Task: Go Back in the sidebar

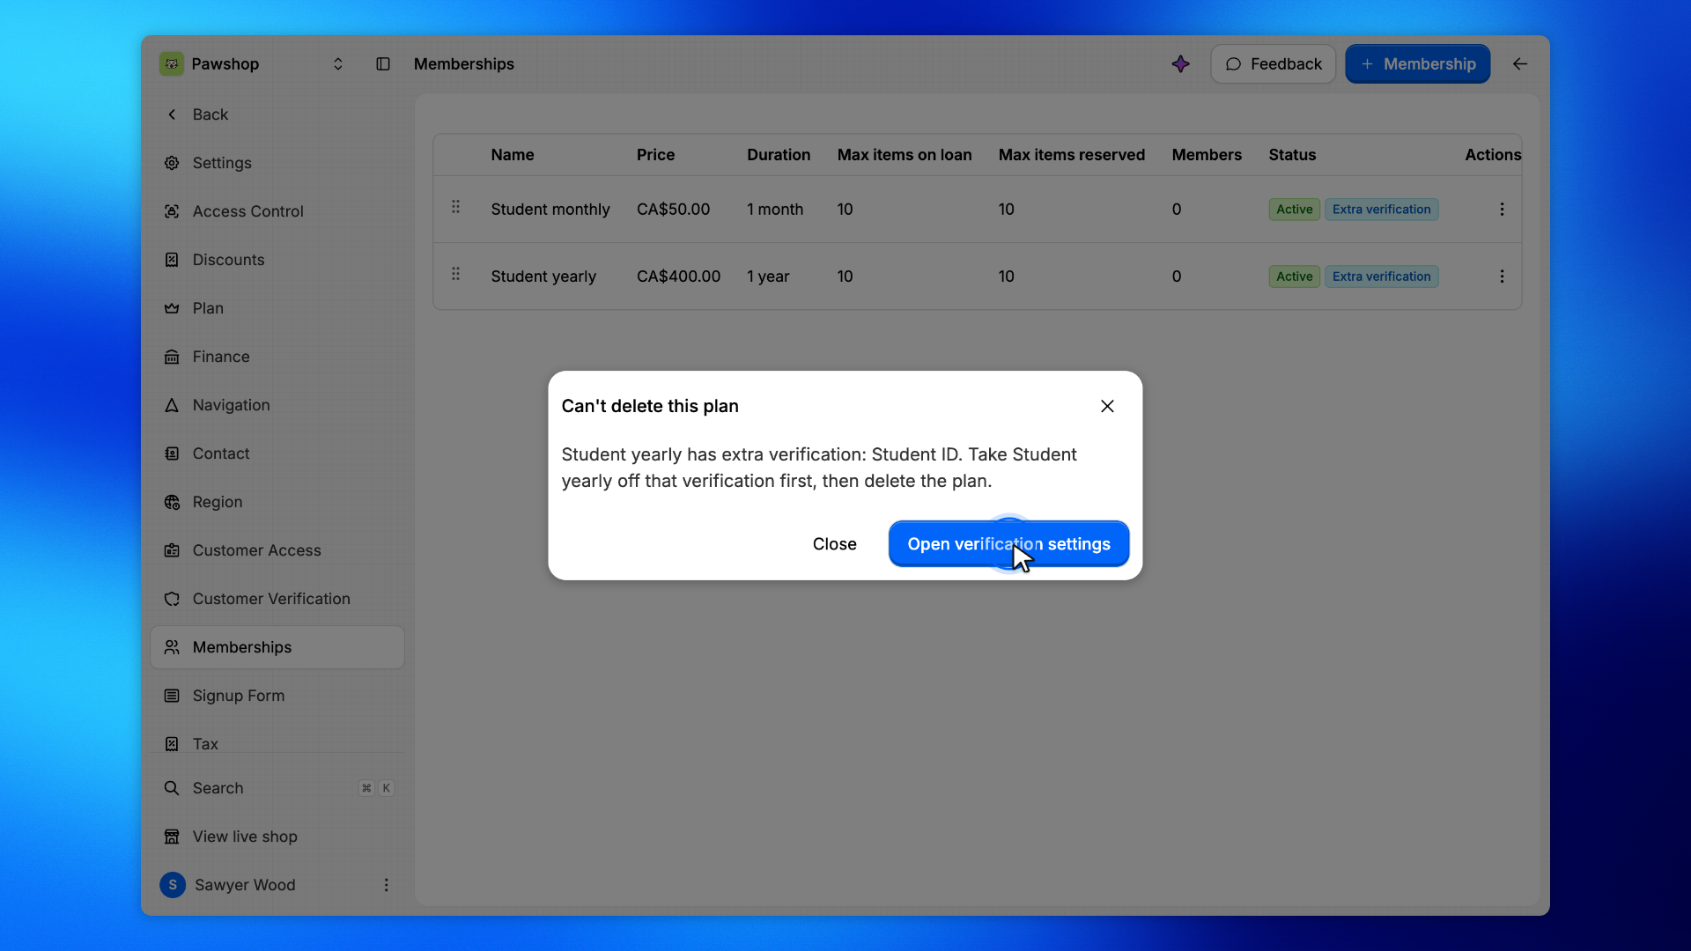Action: pyautogui.click(x=277, y=114)
